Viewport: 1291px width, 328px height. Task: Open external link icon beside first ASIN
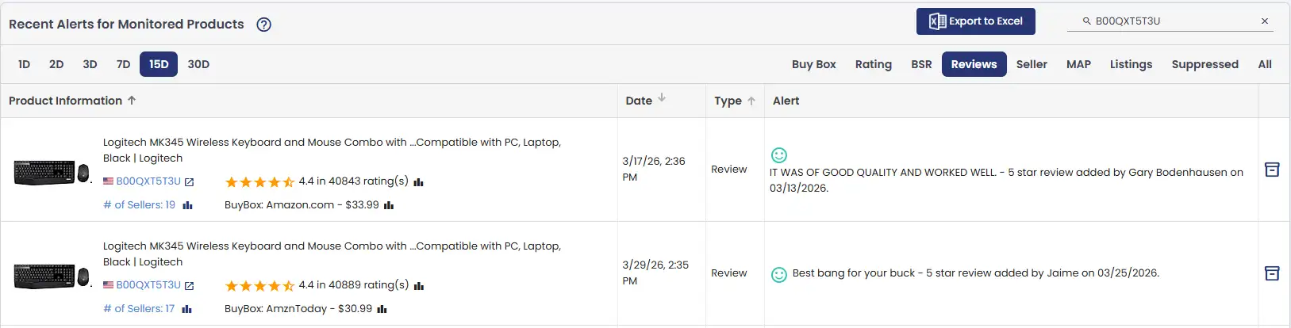tap(190, 182)
